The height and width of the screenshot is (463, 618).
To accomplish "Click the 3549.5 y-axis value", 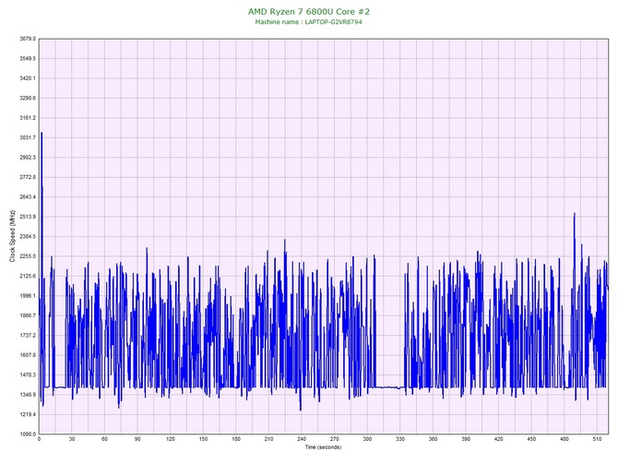I will (28, 58).
